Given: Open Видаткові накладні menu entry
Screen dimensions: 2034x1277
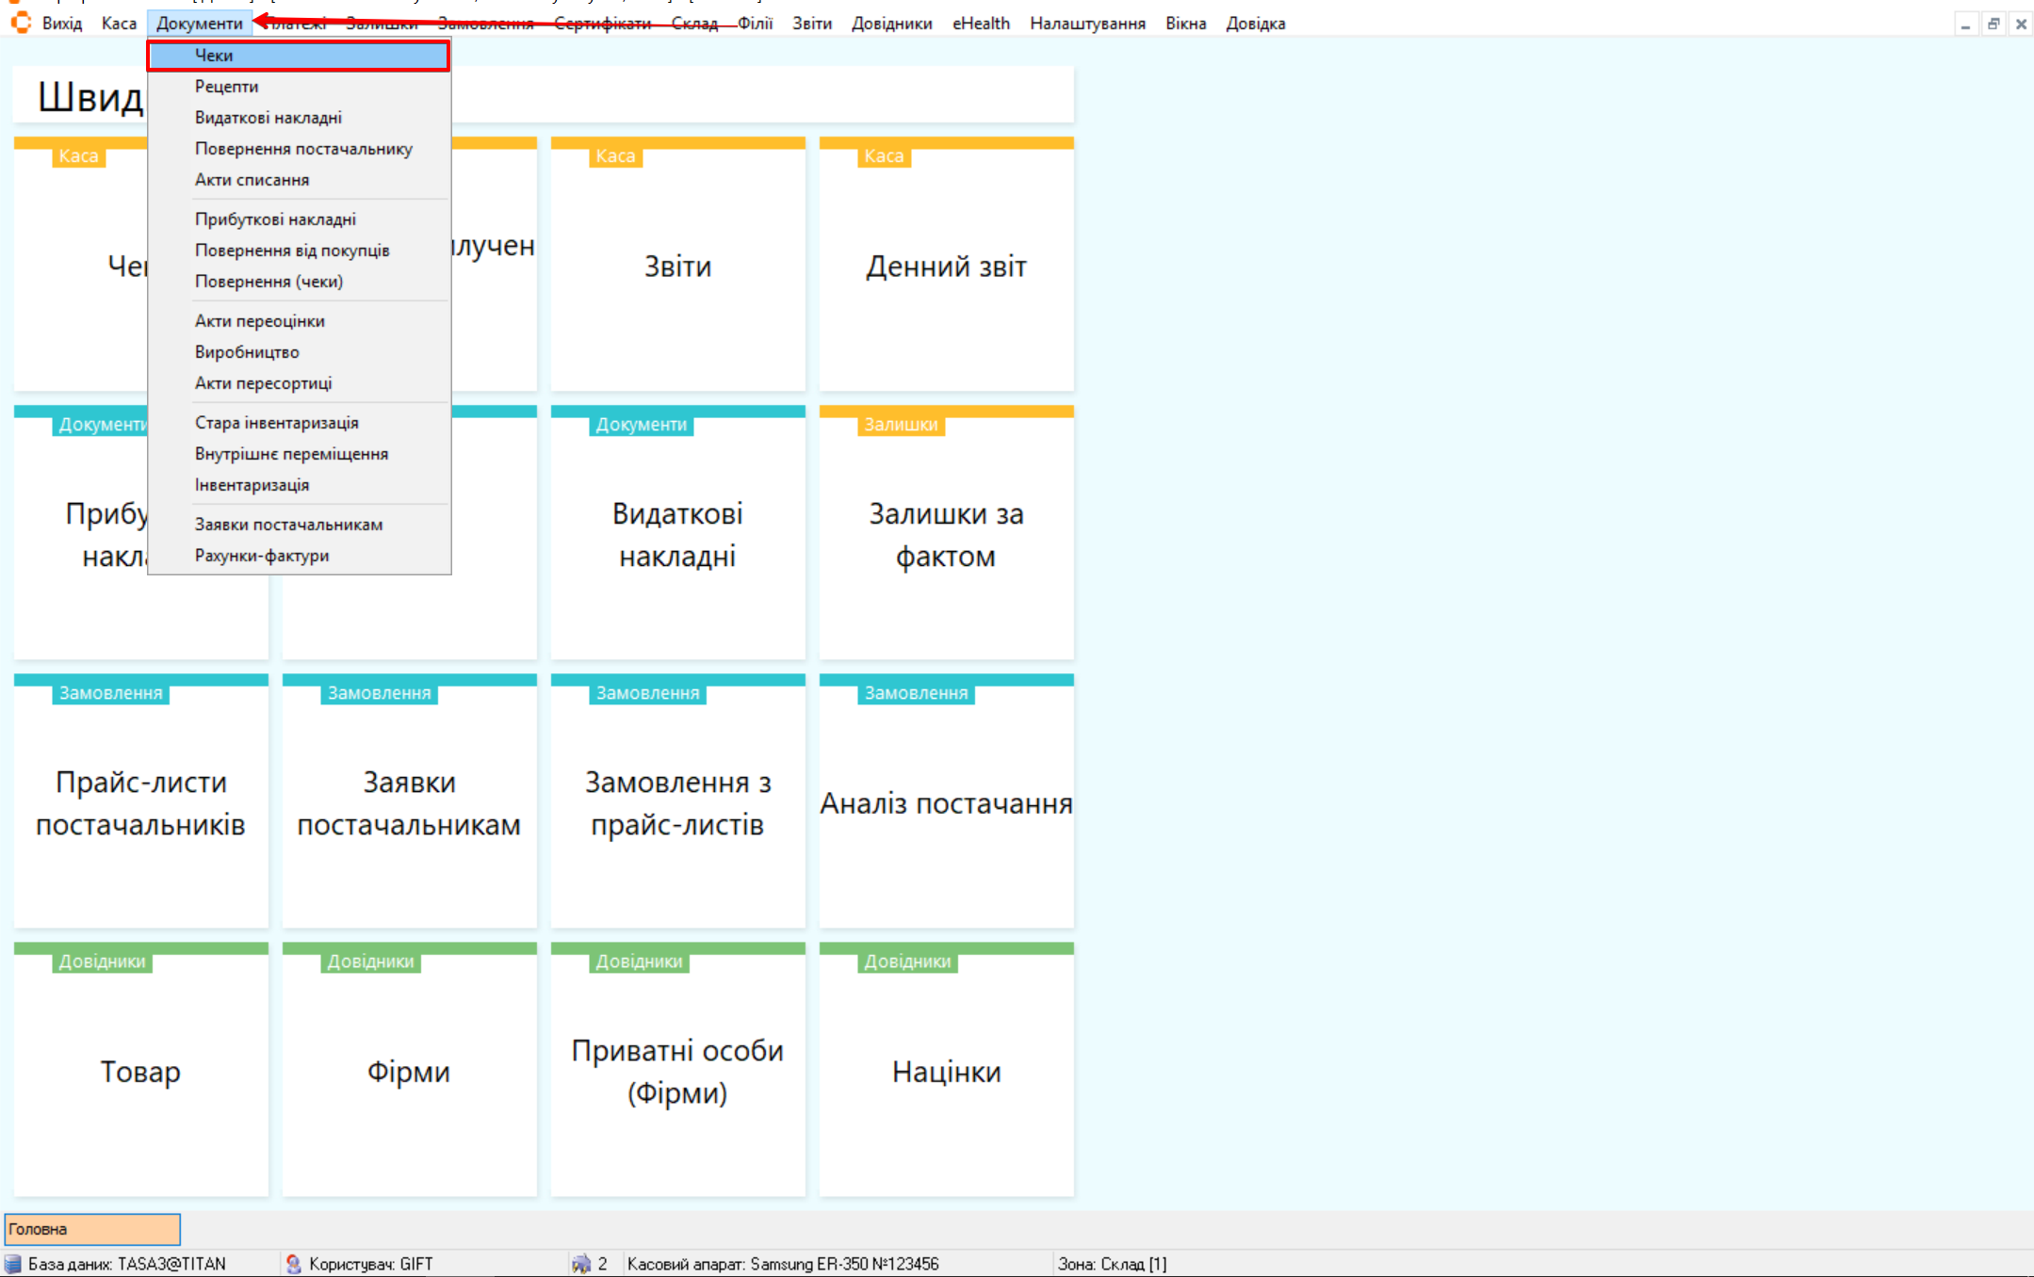Looking at the screenshot, I should coord(268,118).
